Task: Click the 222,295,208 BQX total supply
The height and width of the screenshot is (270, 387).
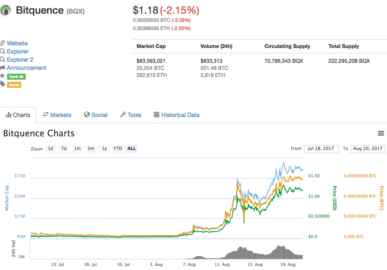Action: [x=349, y=61]
